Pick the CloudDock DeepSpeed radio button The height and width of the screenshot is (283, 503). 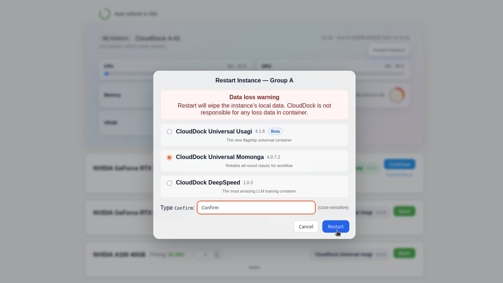click(169, 183)
